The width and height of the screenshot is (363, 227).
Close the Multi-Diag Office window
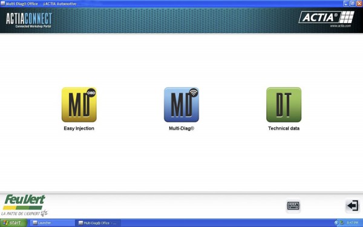click(x=359, y=4)
